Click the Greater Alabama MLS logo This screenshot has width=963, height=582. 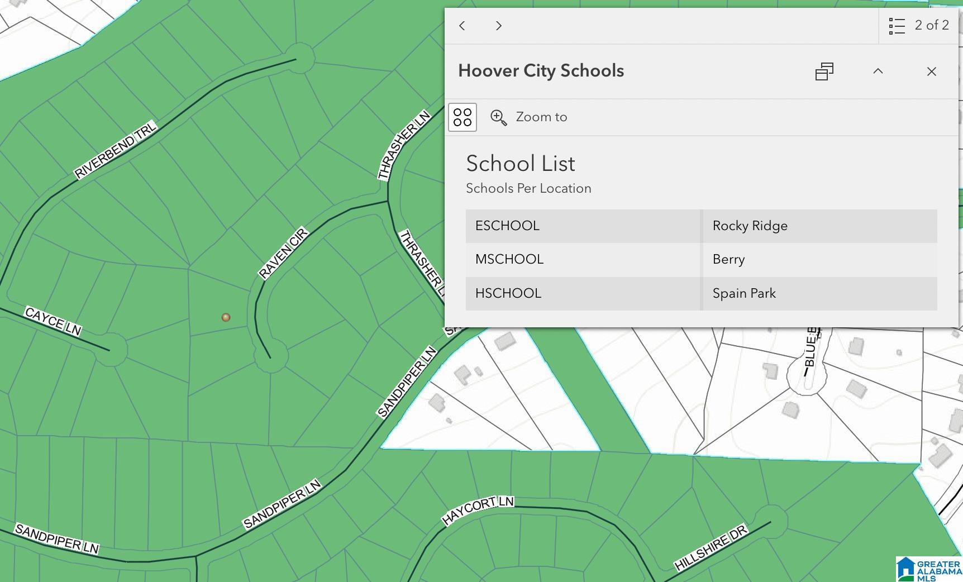(x=929, y=569)
